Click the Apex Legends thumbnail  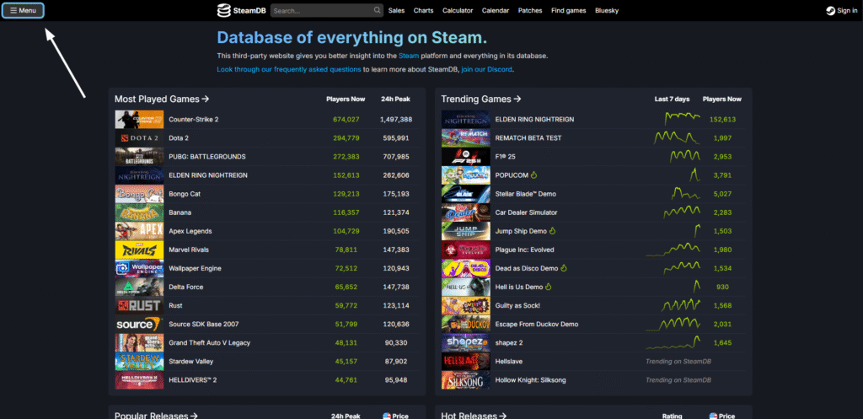tap(139, 231)
